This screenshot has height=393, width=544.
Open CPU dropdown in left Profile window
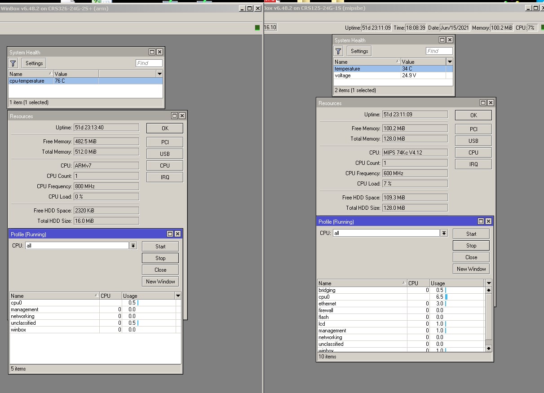pyautogui.click(x=133, y=246)
